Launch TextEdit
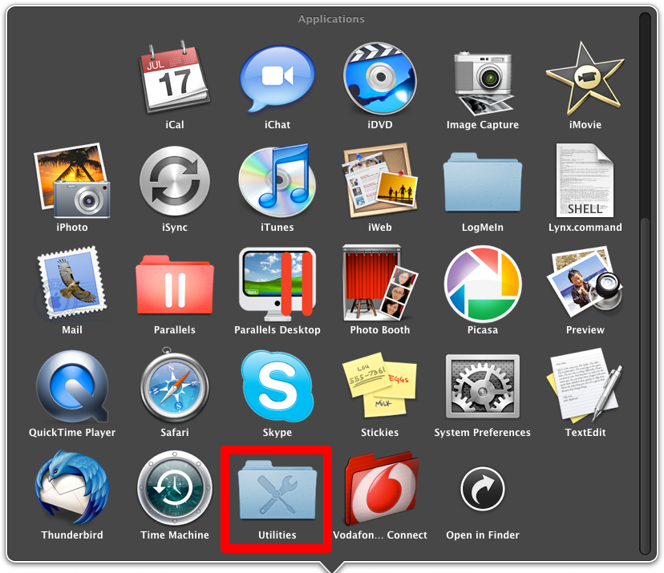This screenshot has width=664, height=573. point(585,385)
